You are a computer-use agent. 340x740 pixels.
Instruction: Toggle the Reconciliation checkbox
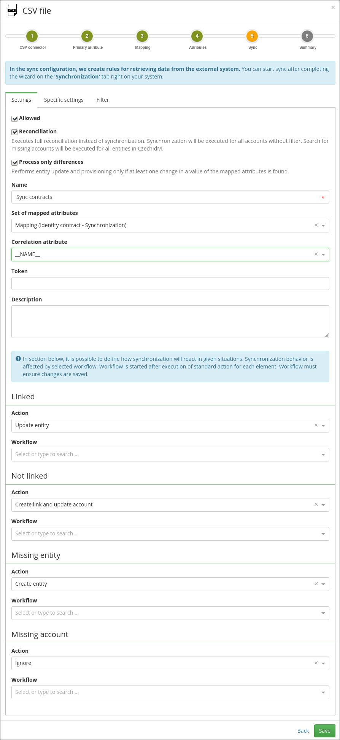[x=15, y=132]
